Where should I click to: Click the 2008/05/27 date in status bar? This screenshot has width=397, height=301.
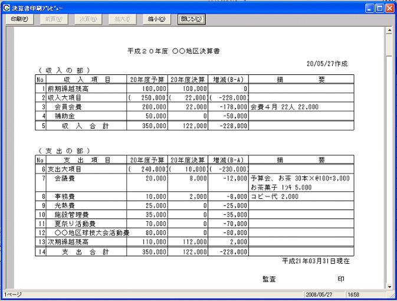pyautogui.click(x=319, y=294)
